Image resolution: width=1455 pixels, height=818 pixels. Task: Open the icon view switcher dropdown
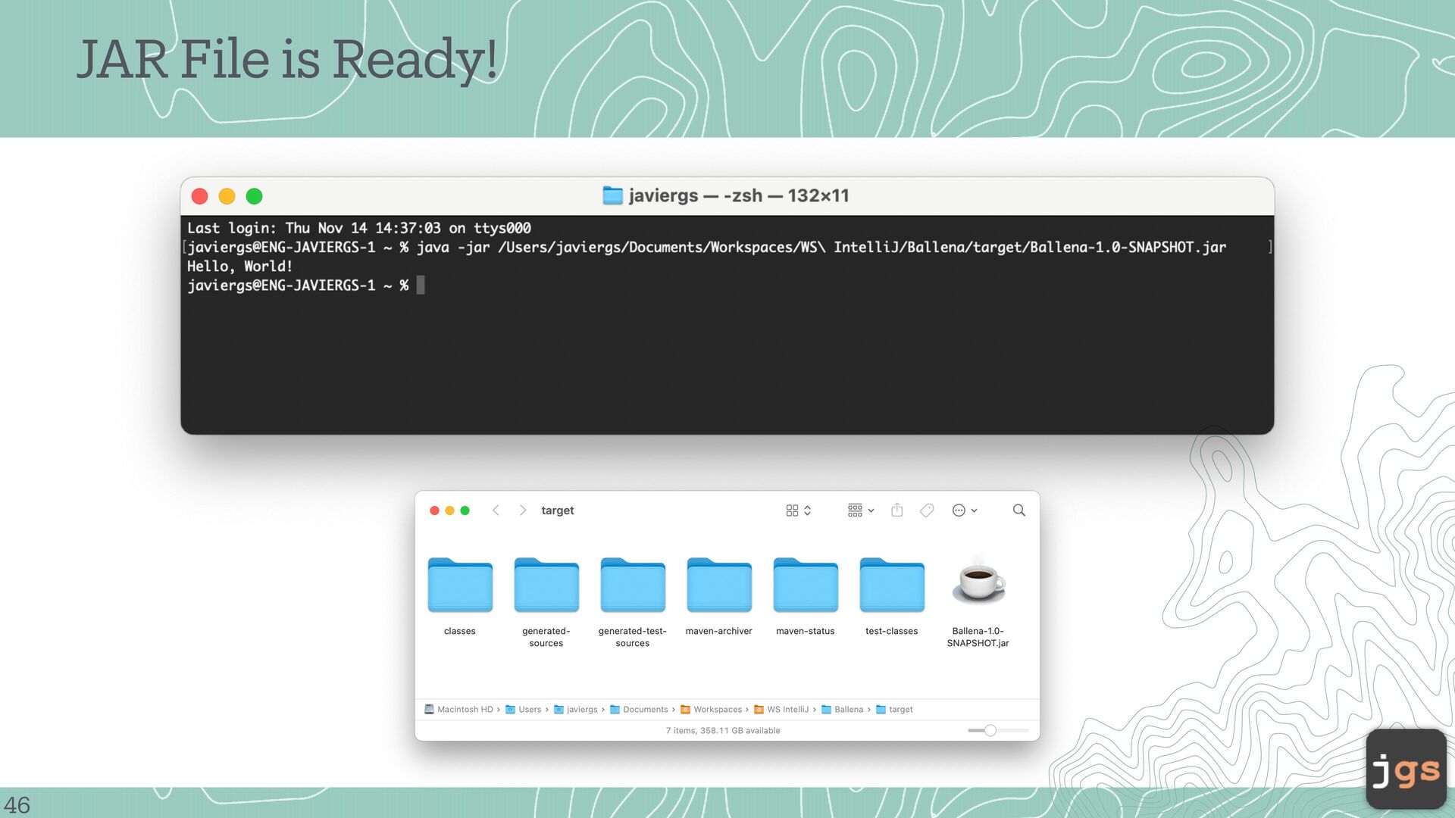click(x=798, y=510)
